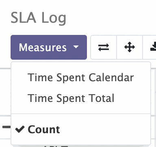Image resolution: width=156 pixels, height=147 pixels.
Task: Click the bold Count menu entry
Action: [x=44, y=130]
